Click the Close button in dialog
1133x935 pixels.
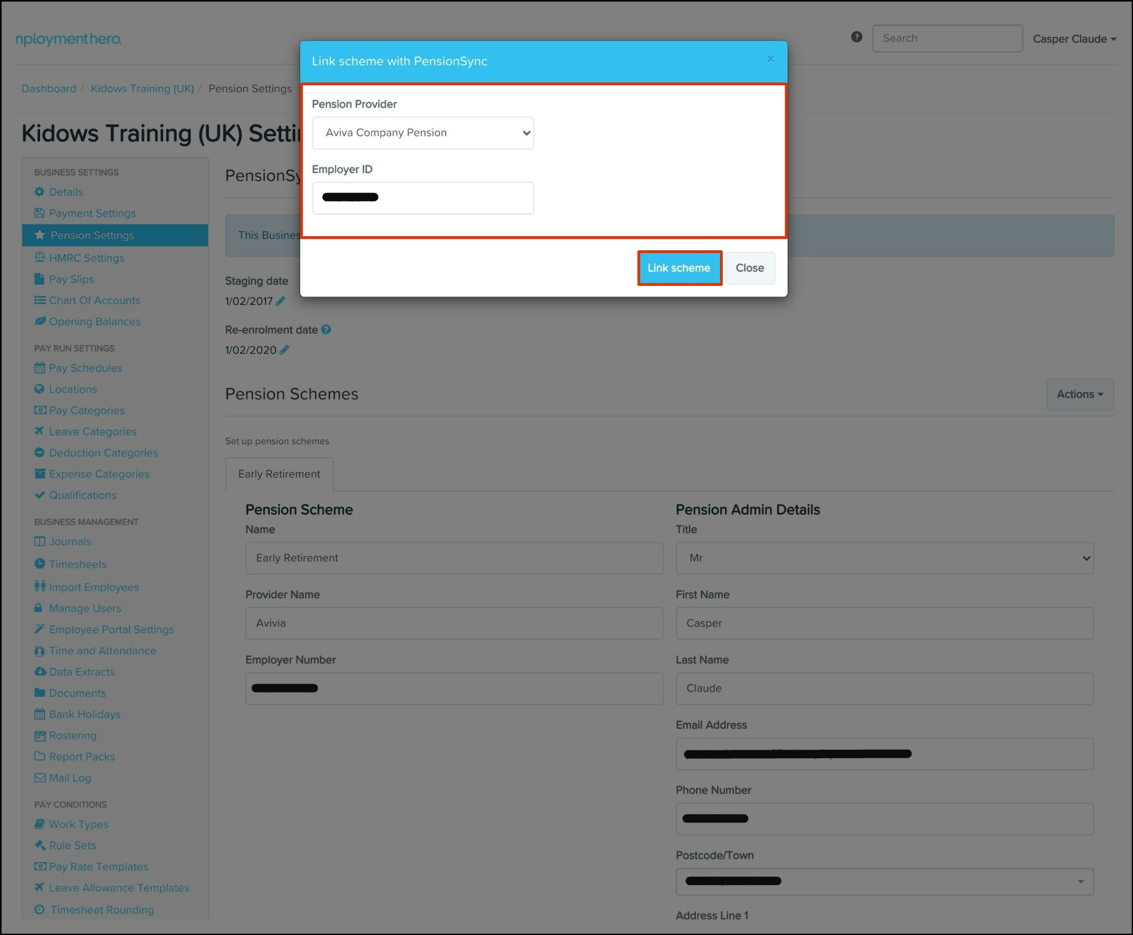click(749, 268)
